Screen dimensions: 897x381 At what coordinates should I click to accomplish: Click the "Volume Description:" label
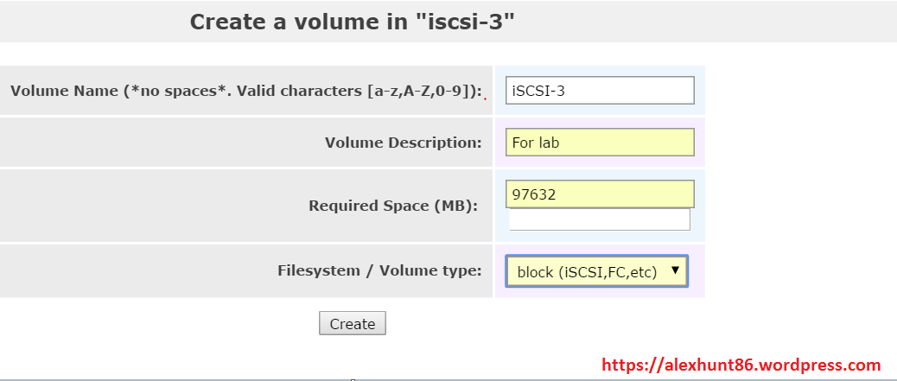pyautogui.click(x=403, y=143)
